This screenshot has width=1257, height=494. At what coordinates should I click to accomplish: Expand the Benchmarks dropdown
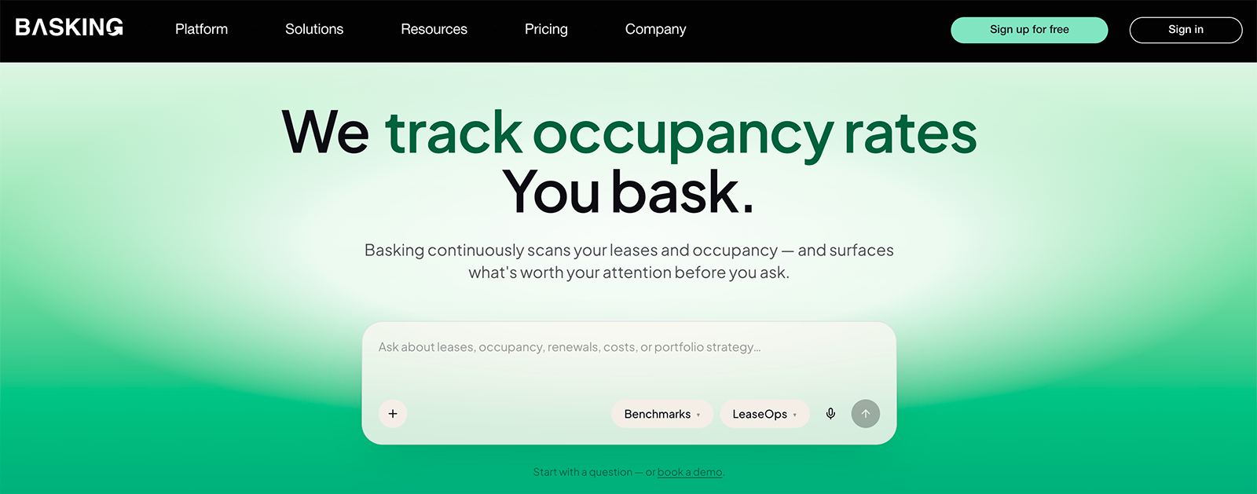point(662,414)
